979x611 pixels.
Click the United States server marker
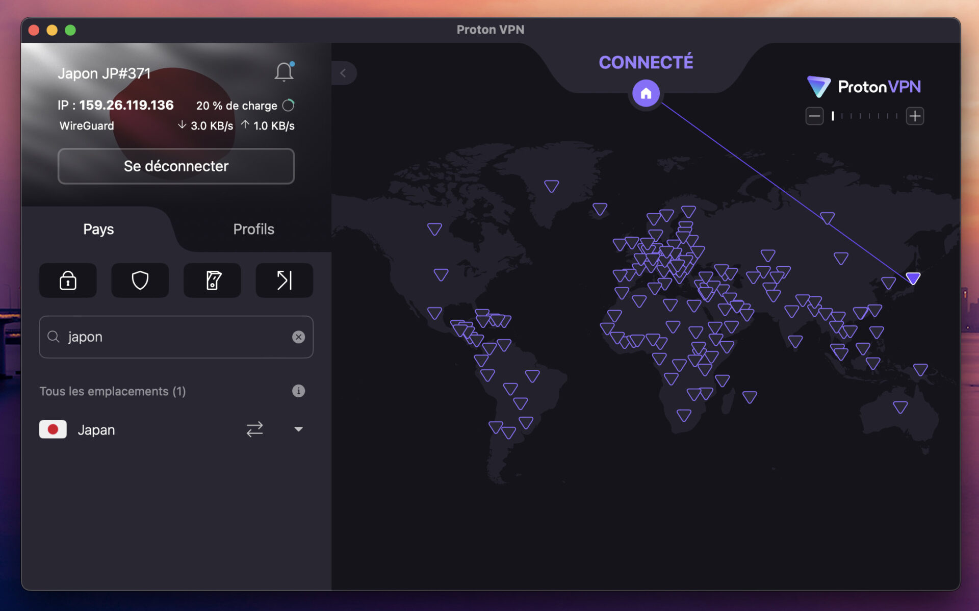tap(441, 275)
